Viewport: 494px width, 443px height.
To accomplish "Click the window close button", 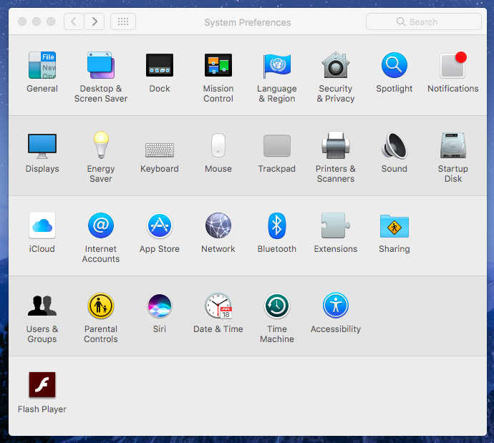I will [x=22, y=21].
